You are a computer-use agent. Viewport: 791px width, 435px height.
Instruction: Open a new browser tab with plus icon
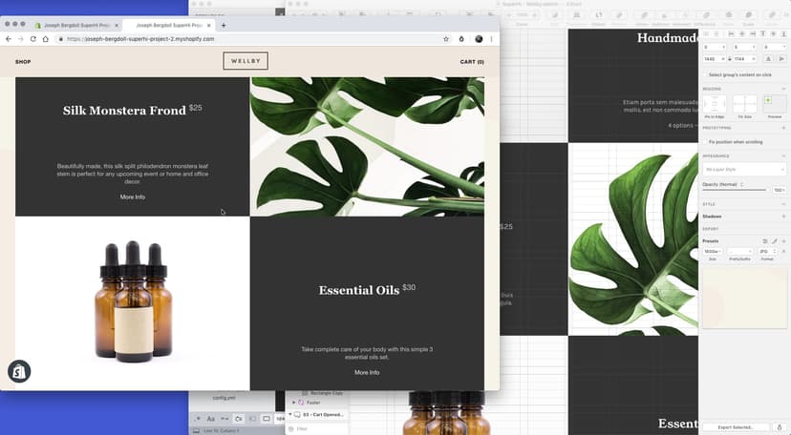(x=224, y=26)
